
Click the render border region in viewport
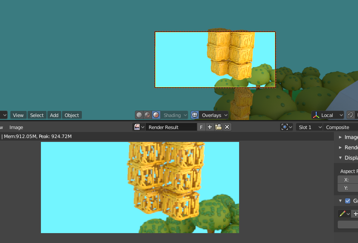(215, 59)
